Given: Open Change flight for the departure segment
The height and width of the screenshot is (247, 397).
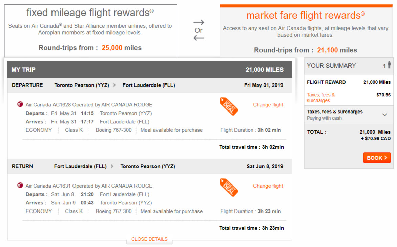Looking at the screenshot, I should (x=268, y=105).
